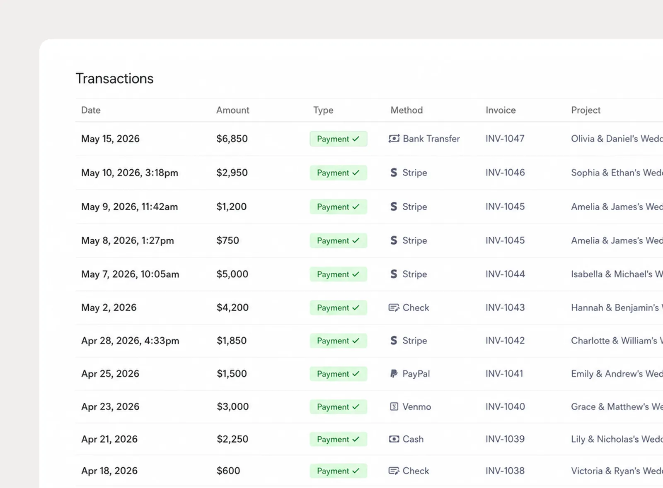
Task: Sort by the Method column header
Action: point(407,110)
